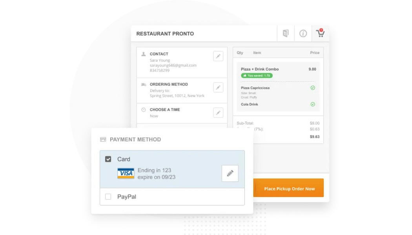Click the expire on 09/23 text
The image size is (412, 235).
(156, 177)
